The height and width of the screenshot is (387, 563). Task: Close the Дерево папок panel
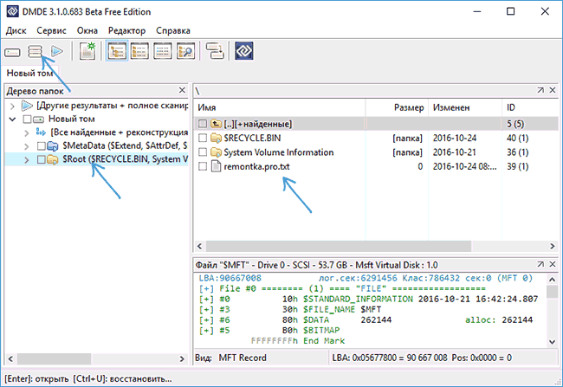183,91
